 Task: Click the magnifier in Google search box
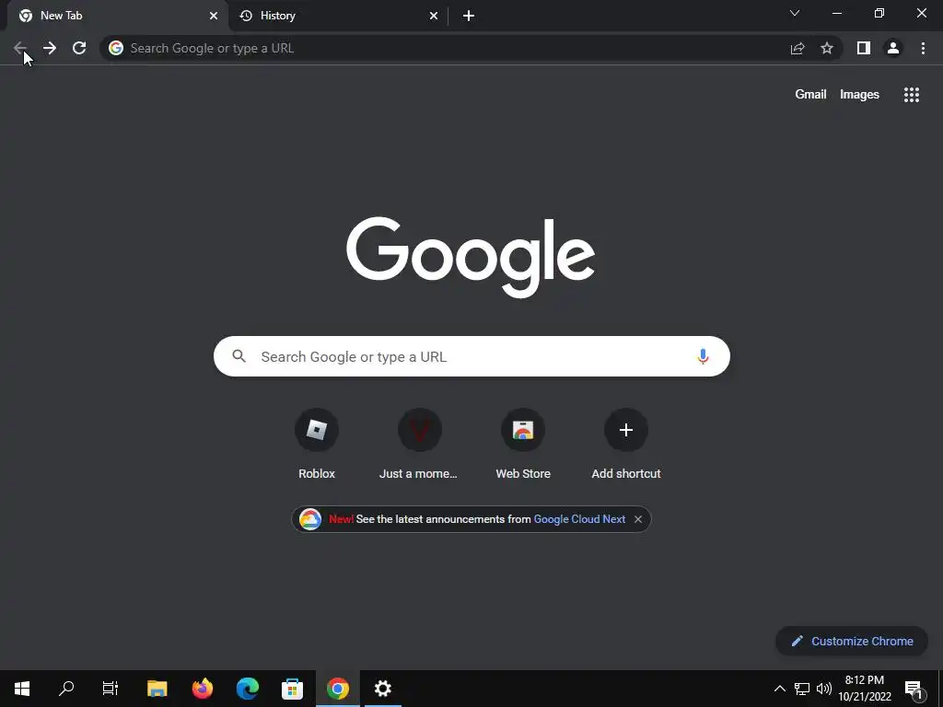pyautogui.click(x=239, y=356)
